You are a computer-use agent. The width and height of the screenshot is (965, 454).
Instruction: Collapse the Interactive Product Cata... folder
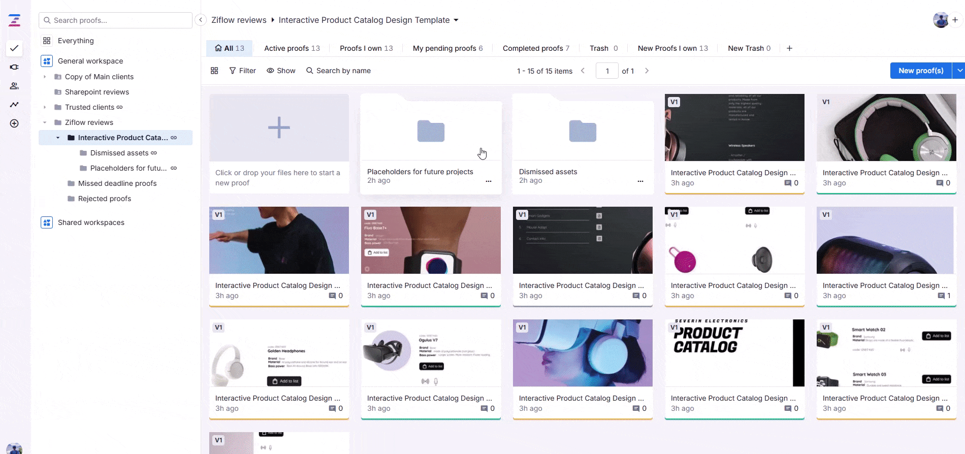58,138
